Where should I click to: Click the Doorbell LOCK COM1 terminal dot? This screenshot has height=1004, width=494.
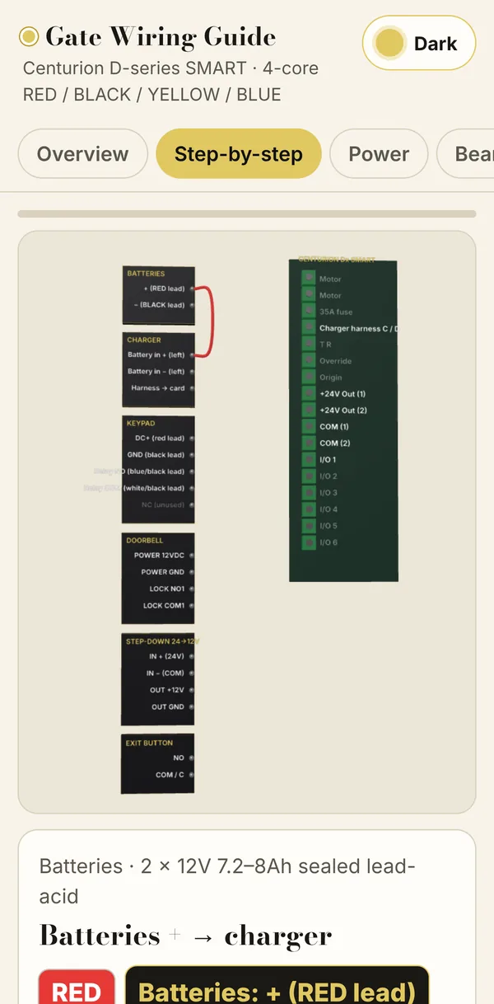(192, 606)
